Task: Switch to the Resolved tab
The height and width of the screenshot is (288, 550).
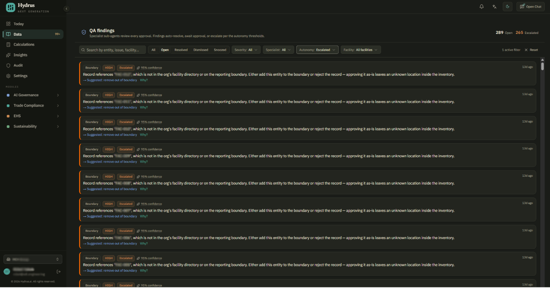Action: [181, 50]
